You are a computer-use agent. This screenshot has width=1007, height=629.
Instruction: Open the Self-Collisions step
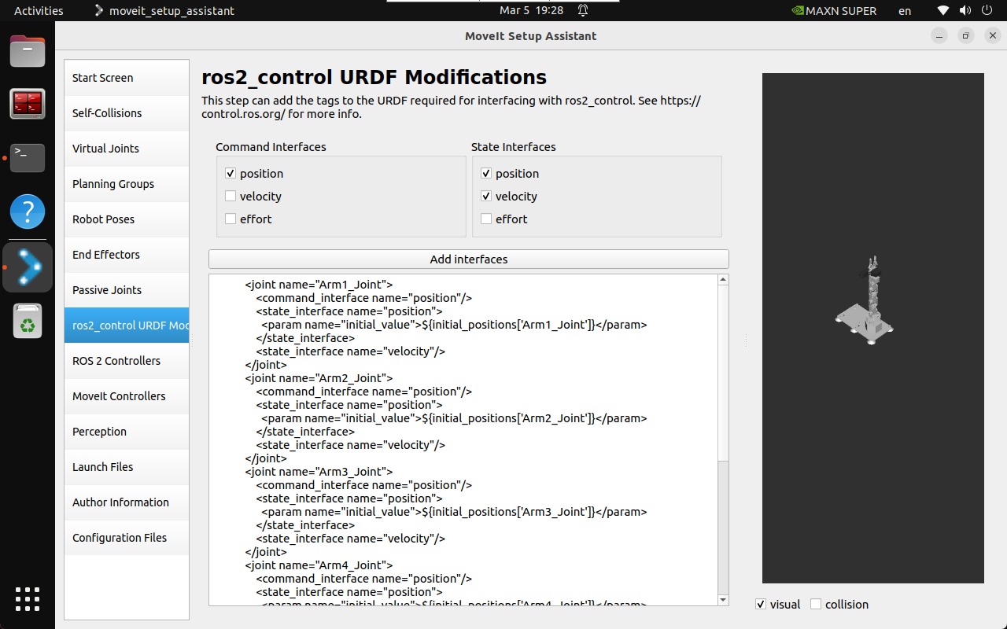(x=127, y=113)
